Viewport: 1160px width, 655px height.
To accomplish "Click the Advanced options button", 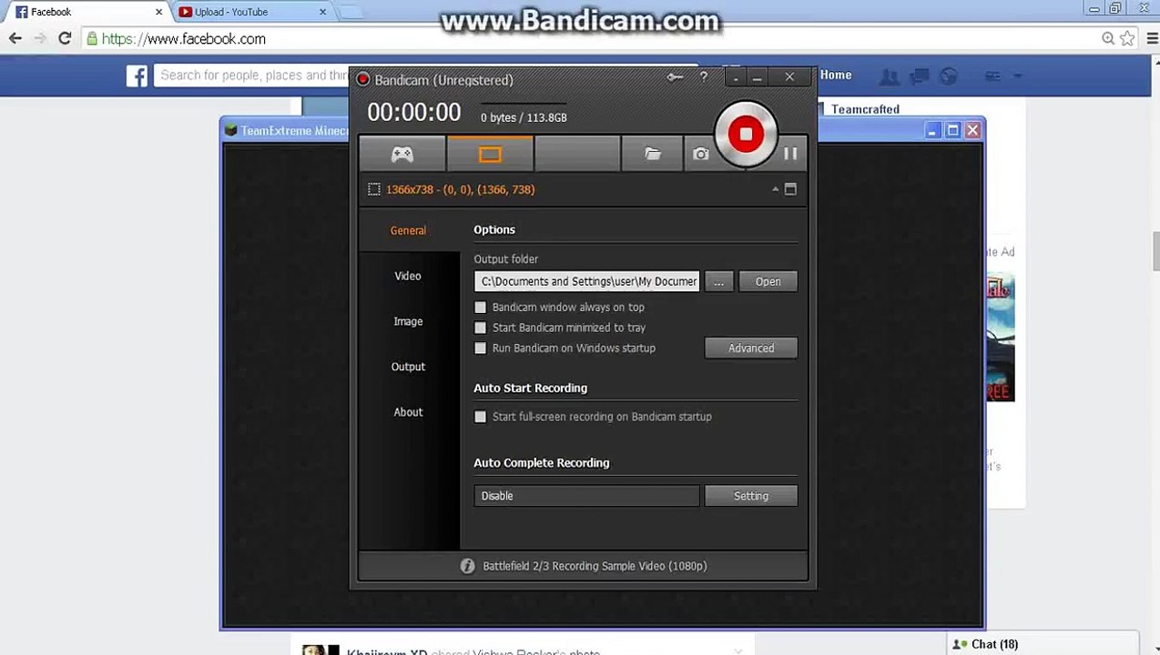I will tap(751, 348).
